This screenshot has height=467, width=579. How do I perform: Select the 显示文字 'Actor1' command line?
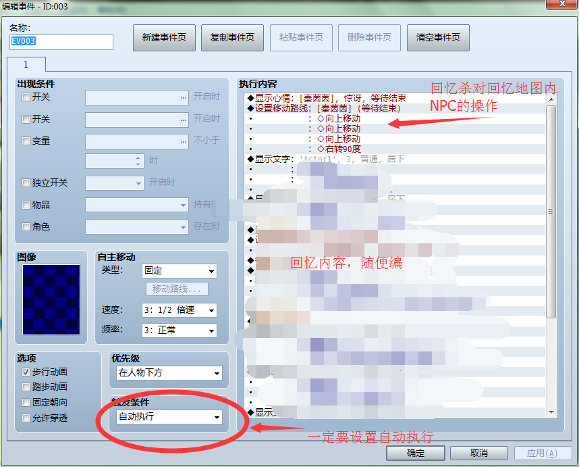click(x=395, y=159)
